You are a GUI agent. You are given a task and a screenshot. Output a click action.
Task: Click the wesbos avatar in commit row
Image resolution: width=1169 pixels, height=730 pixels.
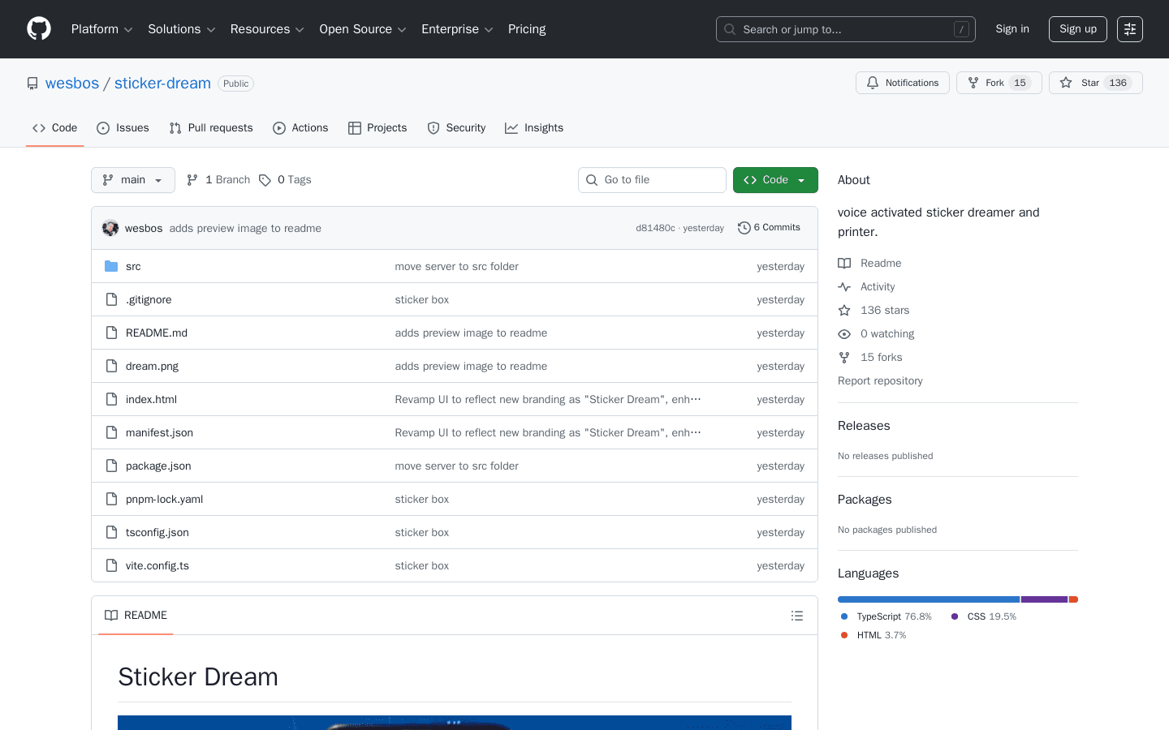[x=110, y=228]
